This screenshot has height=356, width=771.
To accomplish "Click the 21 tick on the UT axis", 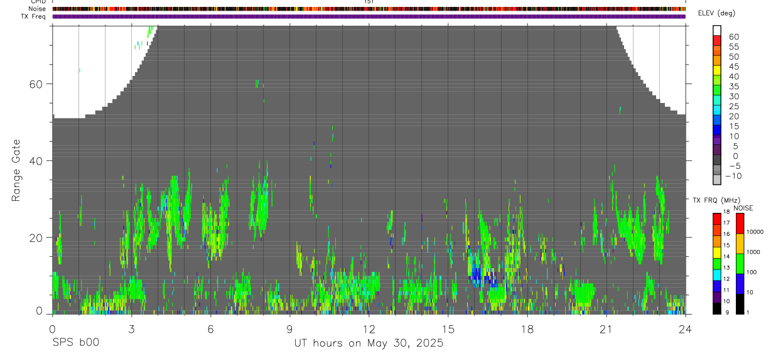I will click(x=606, y=328).
